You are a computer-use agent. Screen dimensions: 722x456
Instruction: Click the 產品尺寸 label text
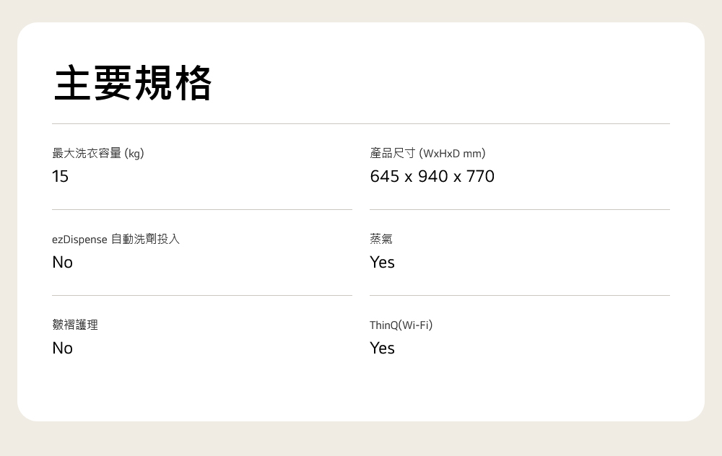pyautogui.click(x=393, y=153)
